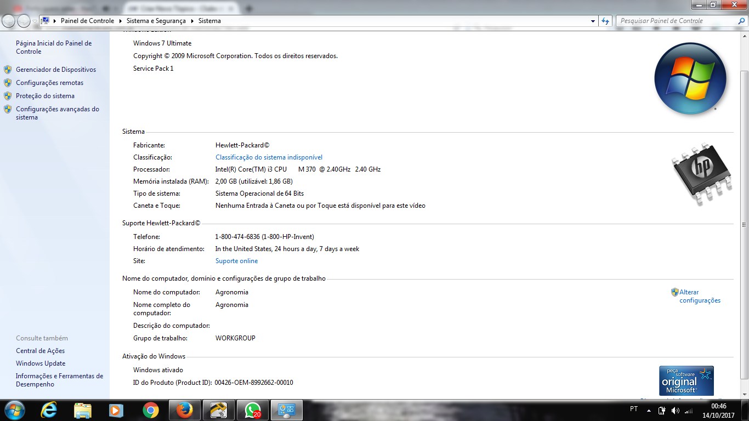Launch Internet Explorer from the taskbar
The image size is (749, 421).
pyautogui.click(x=49, y=410)
